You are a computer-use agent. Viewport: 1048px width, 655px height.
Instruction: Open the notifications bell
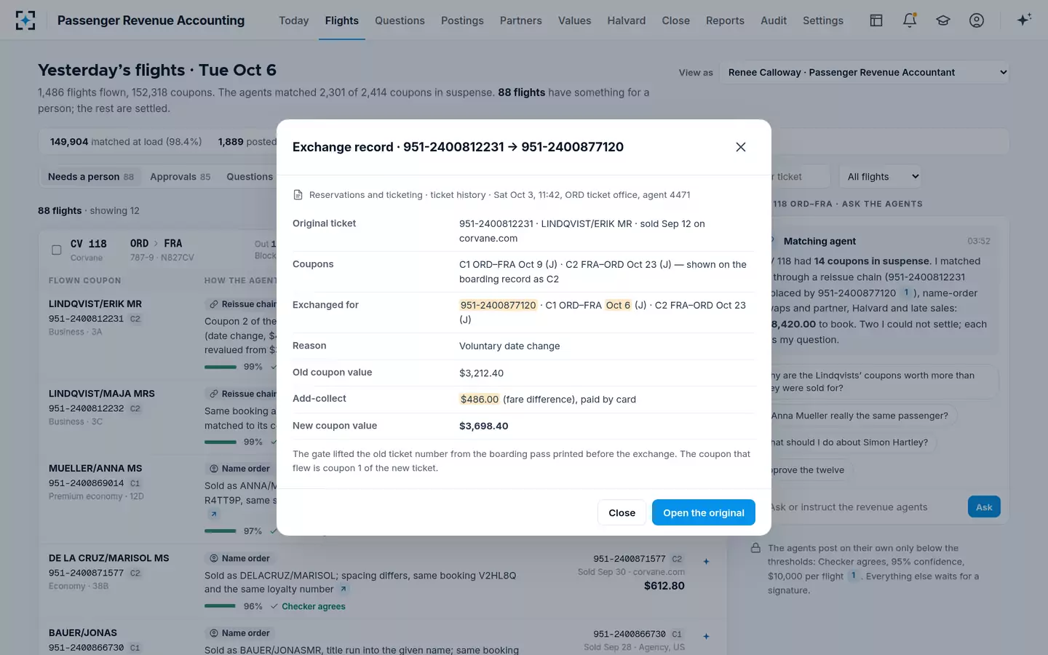910,20
